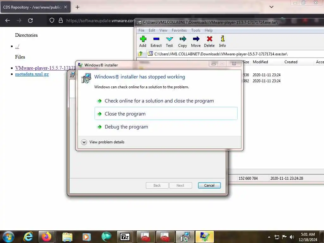Switch to the second red toolbox taskbar item
This screenshot has height=243, width=324.
click(165, 237)
